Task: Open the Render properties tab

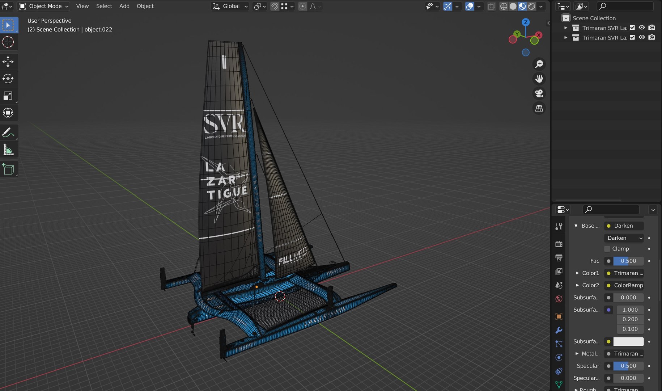Action: tap(559, 244)
